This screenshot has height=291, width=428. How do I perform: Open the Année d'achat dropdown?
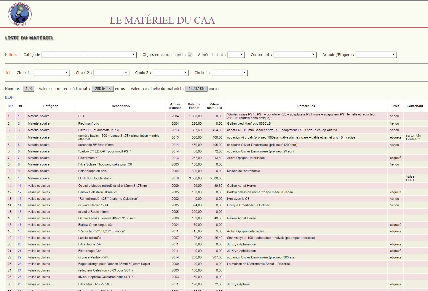click(x=236, y=55)
